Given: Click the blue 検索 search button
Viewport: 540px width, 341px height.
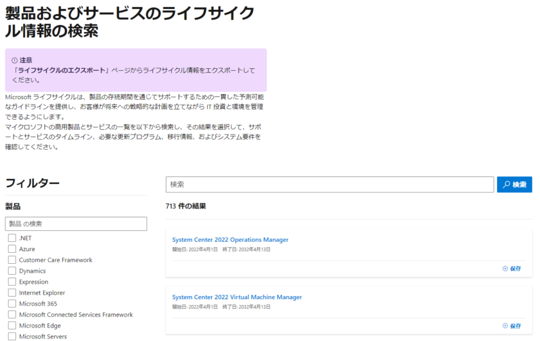Looking at the screenshot, I should click(514, 185).
